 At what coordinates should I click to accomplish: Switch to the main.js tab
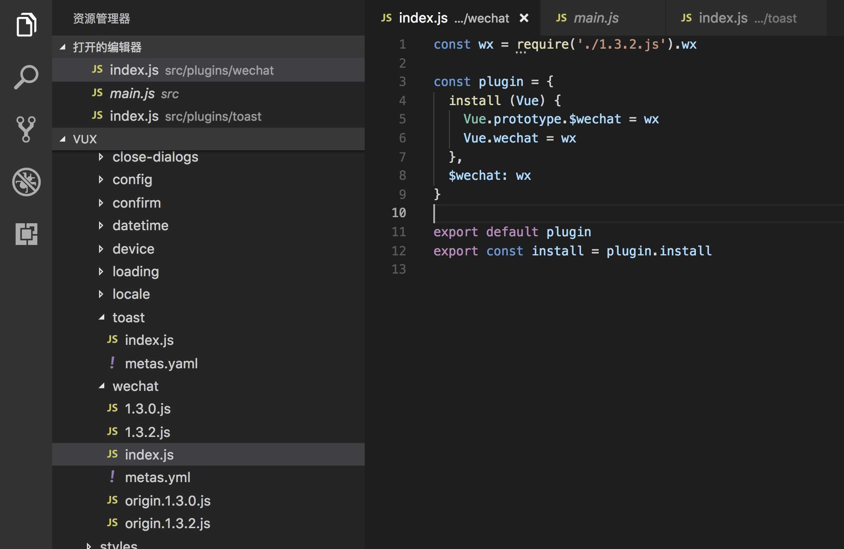tap(596, 18)
